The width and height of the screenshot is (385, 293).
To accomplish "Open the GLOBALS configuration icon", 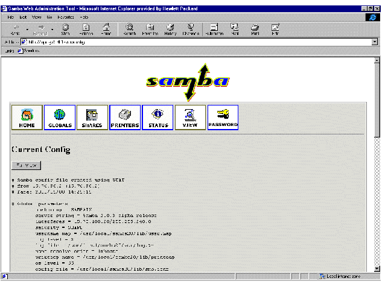I will [60, 118].
